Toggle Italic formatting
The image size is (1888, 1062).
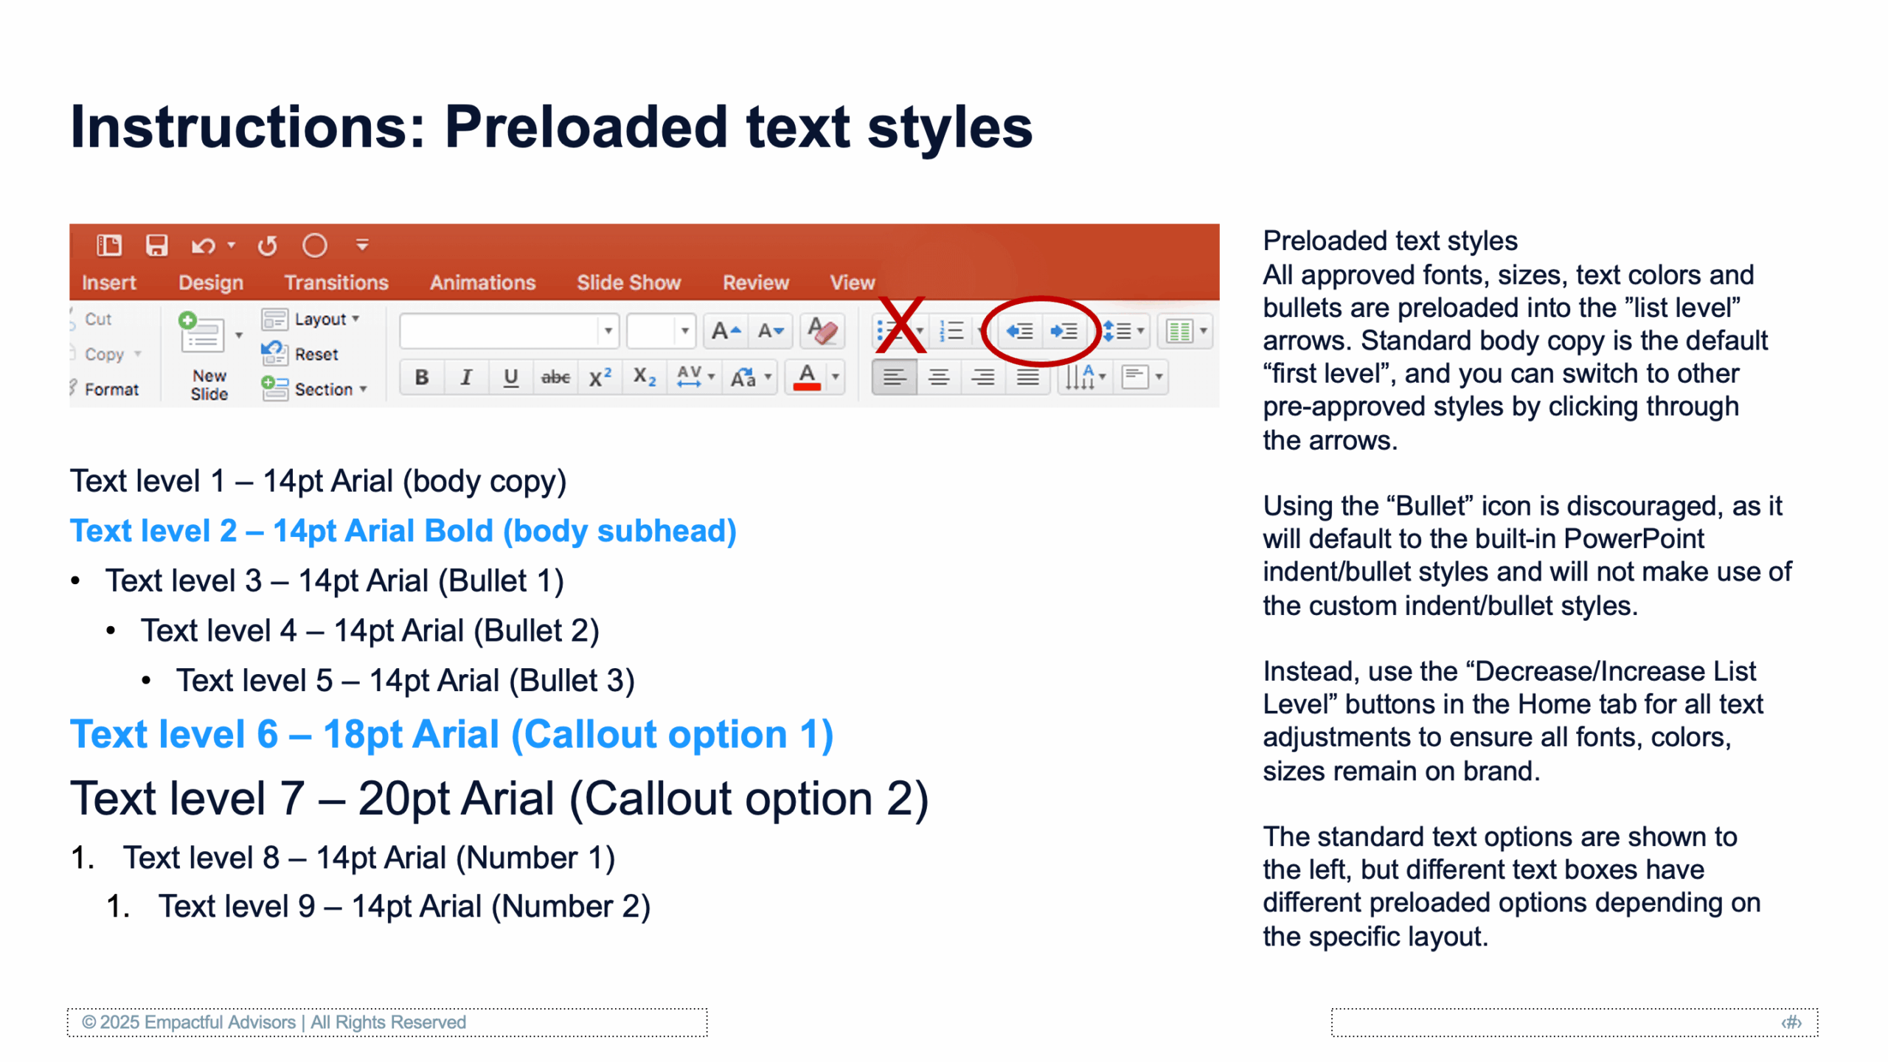pos(465,378)
